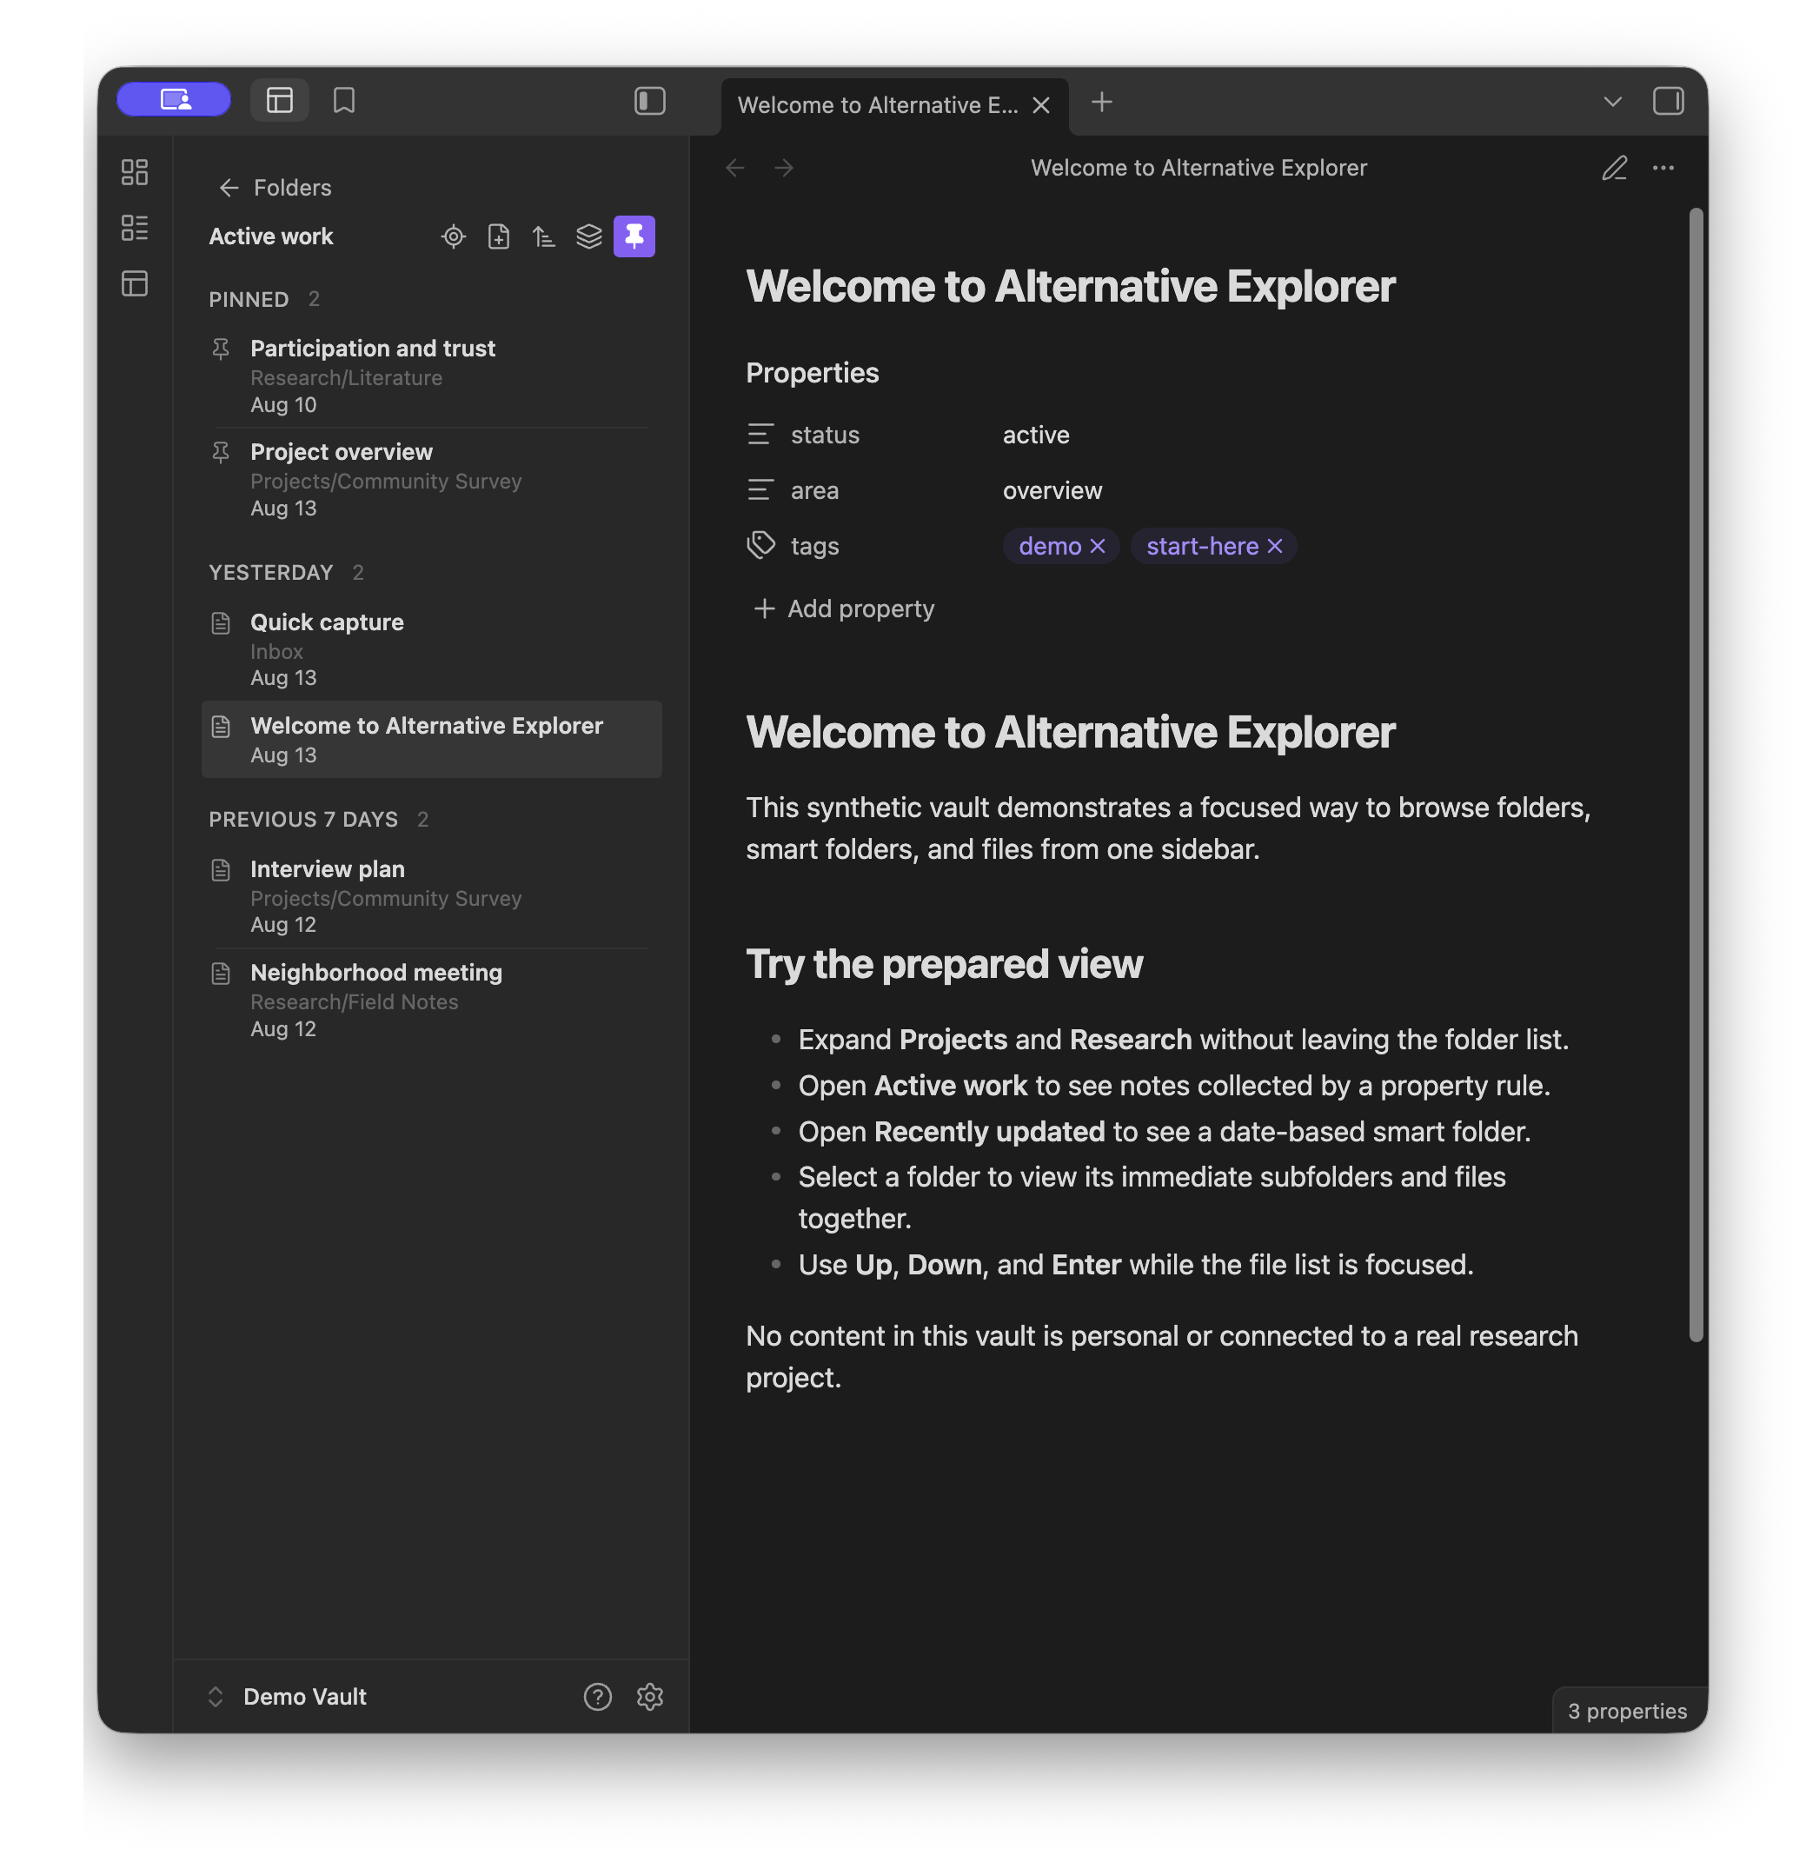Click the grid ribbon icon
Screen dimensions: 1806x1862
135,172
